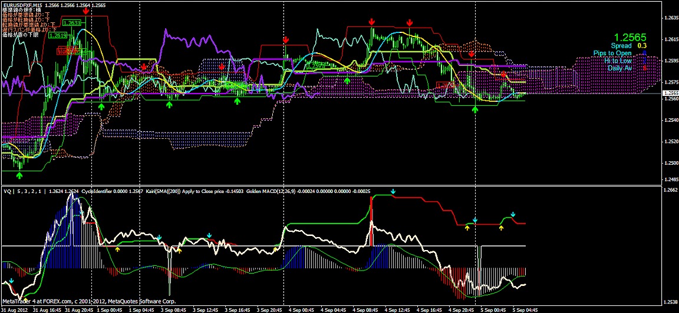The width and height of the screenshot is (679, 313).
Task: Select the leftmost yellow arrow in the indicator window
Action: 117,249
